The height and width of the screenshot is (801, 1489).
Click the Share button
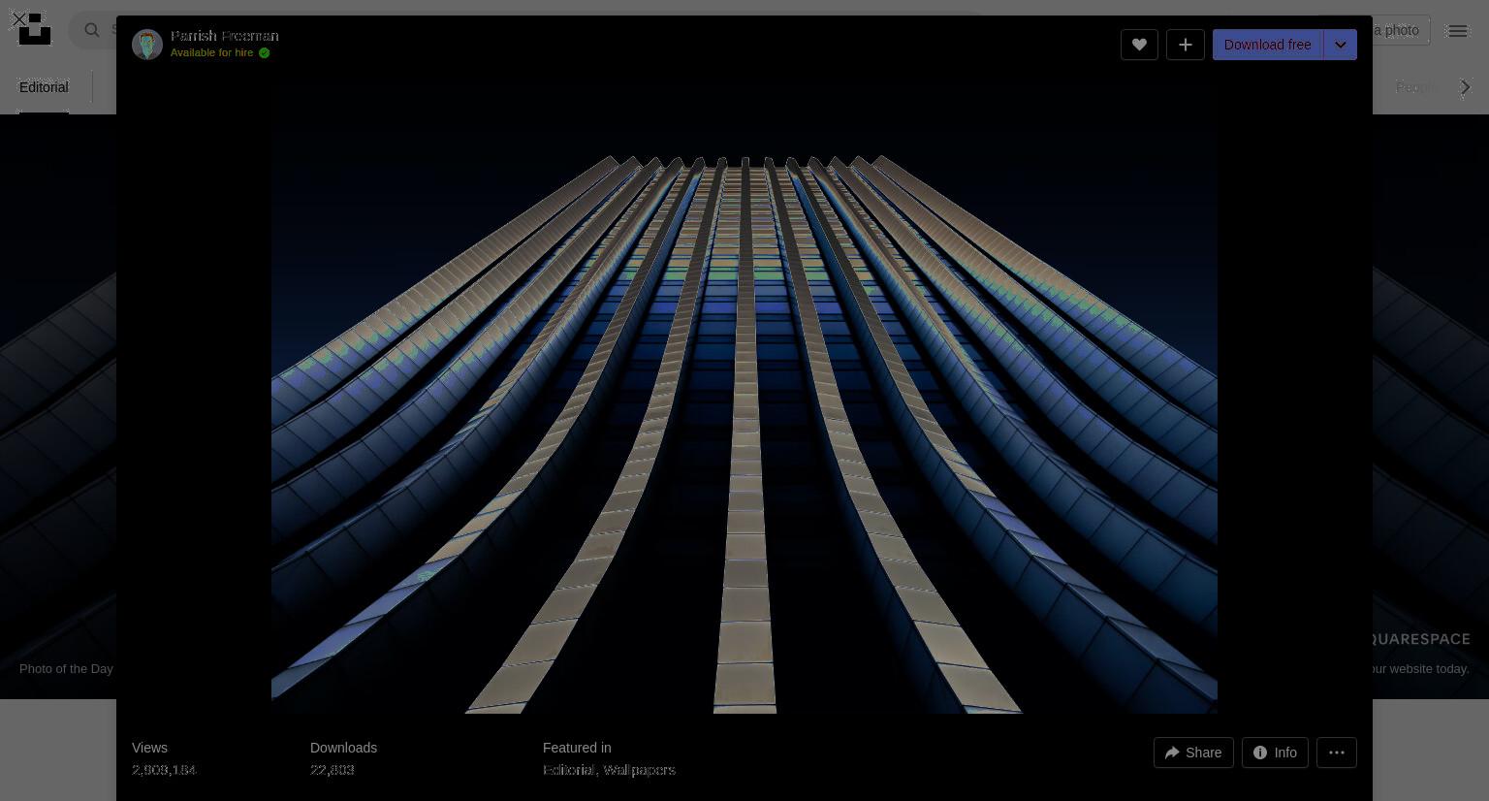pyautogui.click(x=1193, y=753)
